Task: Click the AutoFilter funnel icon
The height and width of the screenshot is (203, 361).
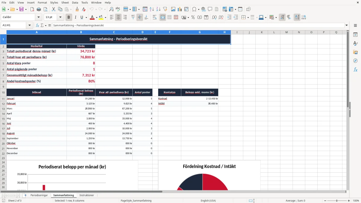Action: coord(165,9)
